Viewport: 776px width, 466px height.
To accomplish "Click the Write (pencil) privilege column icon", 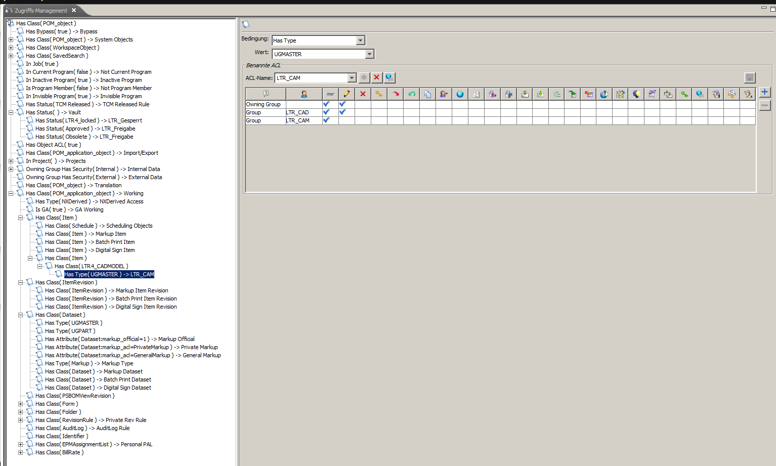I will (x=347, y=94).
